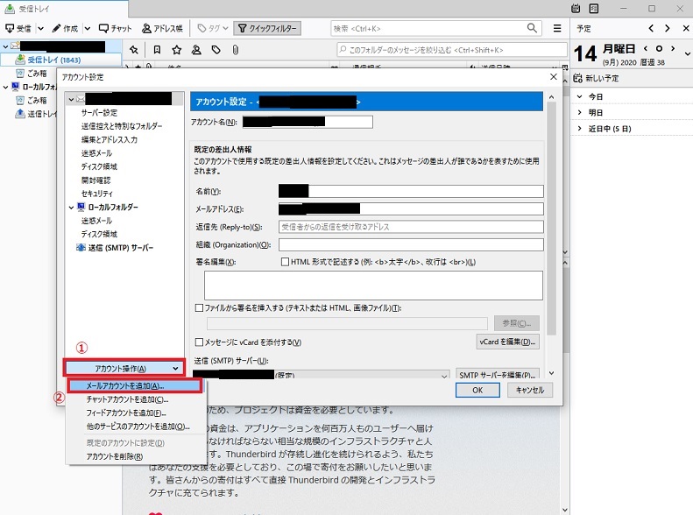Image resolution: width=693 pixels, height=515 pixels.
Task: Open the tasks tab icon in title bar
Action: point(594,9)
